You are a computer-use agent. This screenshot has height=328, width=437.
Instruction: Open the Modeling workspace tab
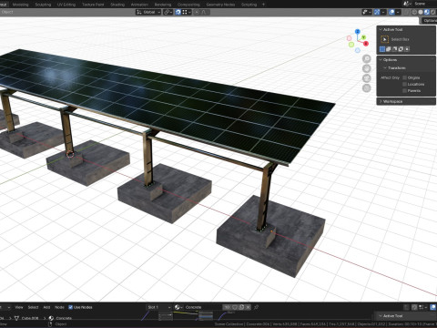20,5
